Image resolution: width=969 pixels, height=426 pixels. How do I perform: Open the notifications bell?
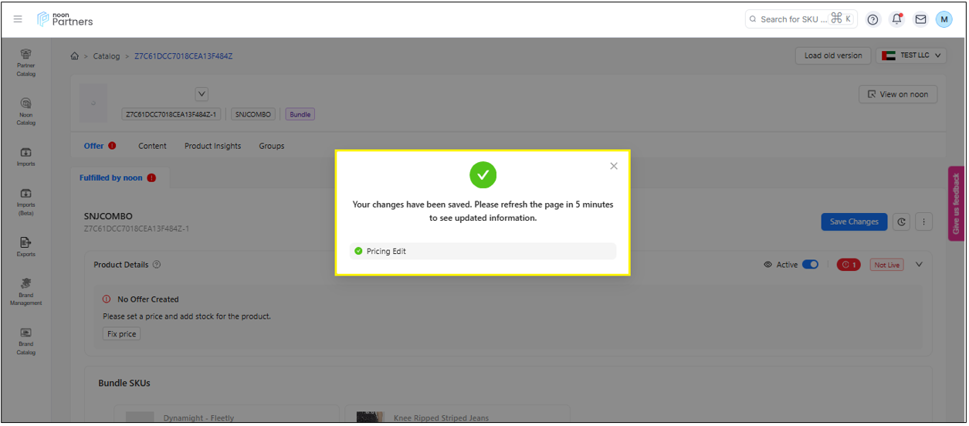coord(896,19)
